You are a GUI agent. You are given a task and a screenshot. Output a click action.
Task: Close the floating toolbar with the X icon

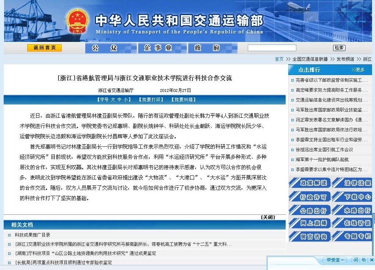pos(372,260)
